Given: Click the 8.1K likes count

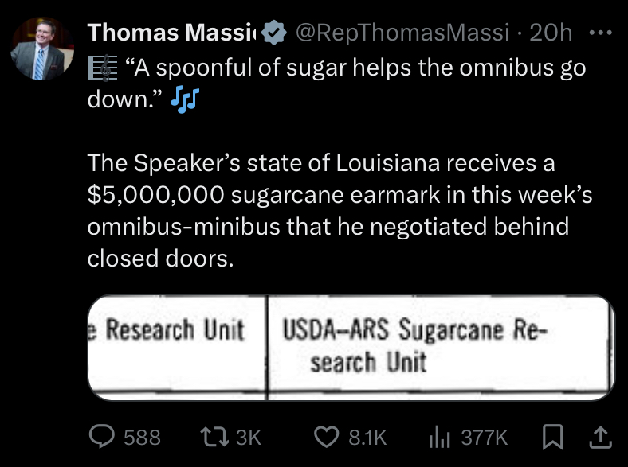Looking at the screenshot, I should point(367,438).
